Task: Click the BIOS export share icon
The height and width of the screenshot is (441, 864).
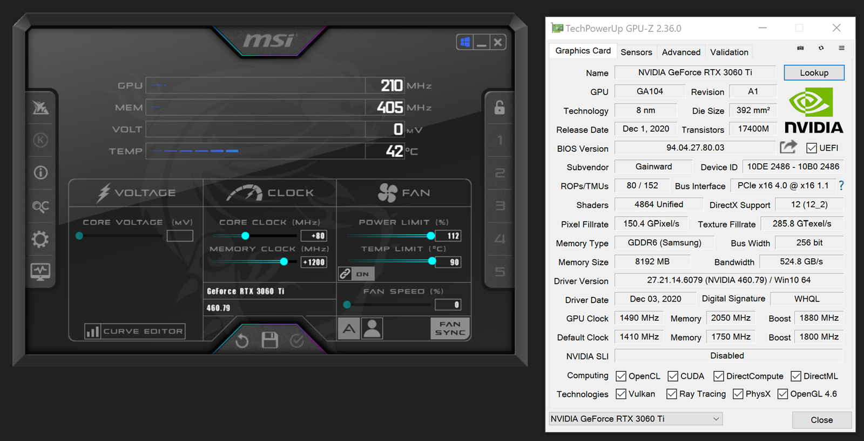Action: tap(788, 146)
